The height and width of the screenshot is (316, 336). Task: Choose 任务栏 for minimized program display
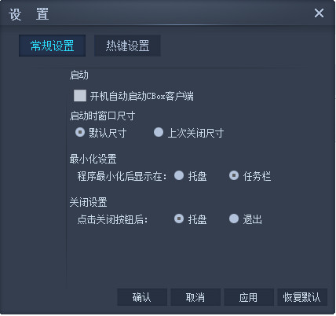[234, 175]
